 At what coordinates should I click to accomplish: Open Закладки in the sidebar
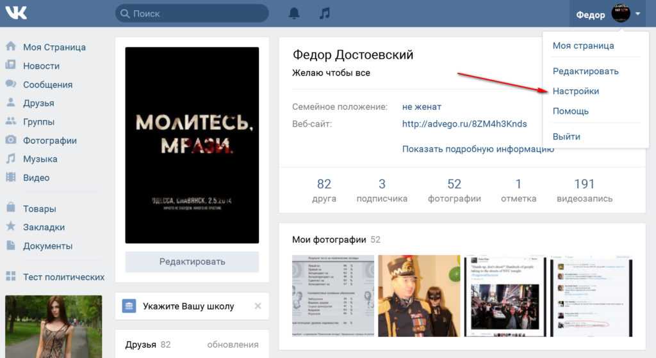(x=44, y=228)
